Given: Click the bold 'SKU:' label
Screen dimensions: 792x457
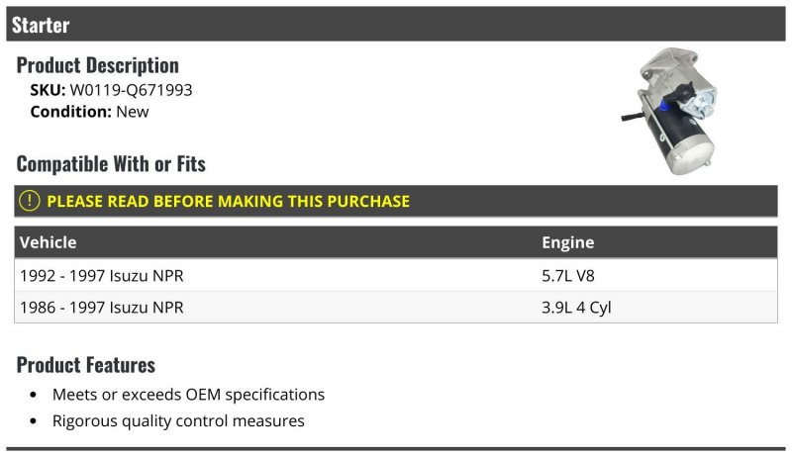Looking at the screenshot, I should point(48,90).
